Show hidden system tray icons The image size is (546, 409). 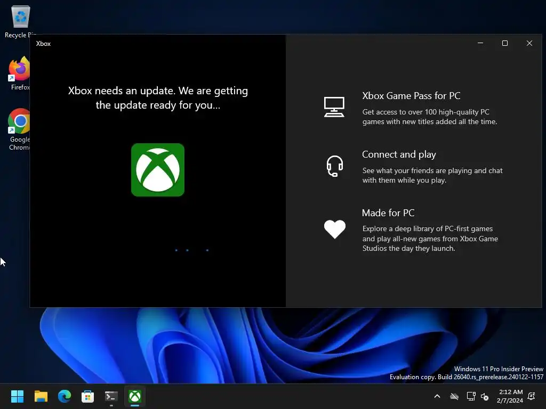point(437,396)
